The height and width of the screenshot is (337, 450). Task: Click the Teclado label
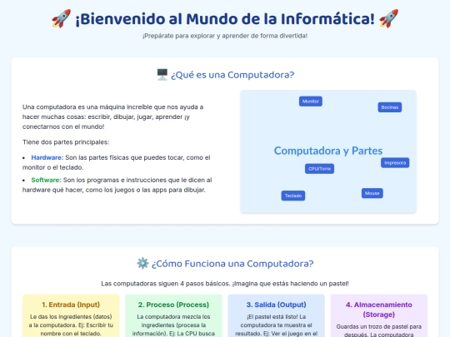click(293, 196)
